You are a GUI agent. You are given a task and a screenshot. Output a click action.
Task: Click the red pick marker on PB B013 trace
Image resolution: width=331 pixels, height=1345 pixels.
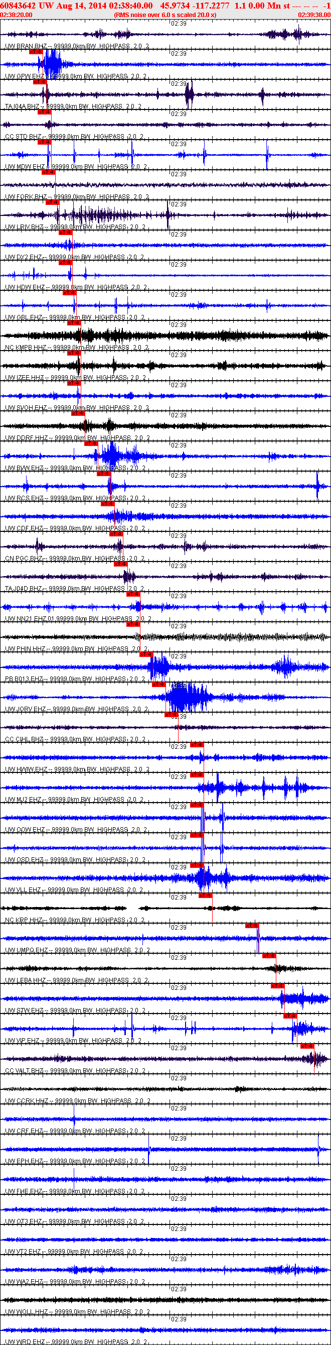(x=146, y=654)
